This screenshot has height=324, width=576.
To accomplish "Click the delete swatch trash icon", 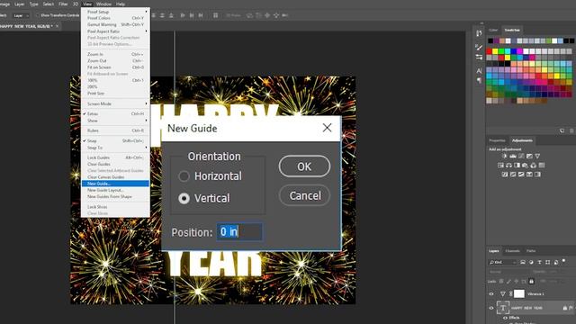I will pos(571,130).
